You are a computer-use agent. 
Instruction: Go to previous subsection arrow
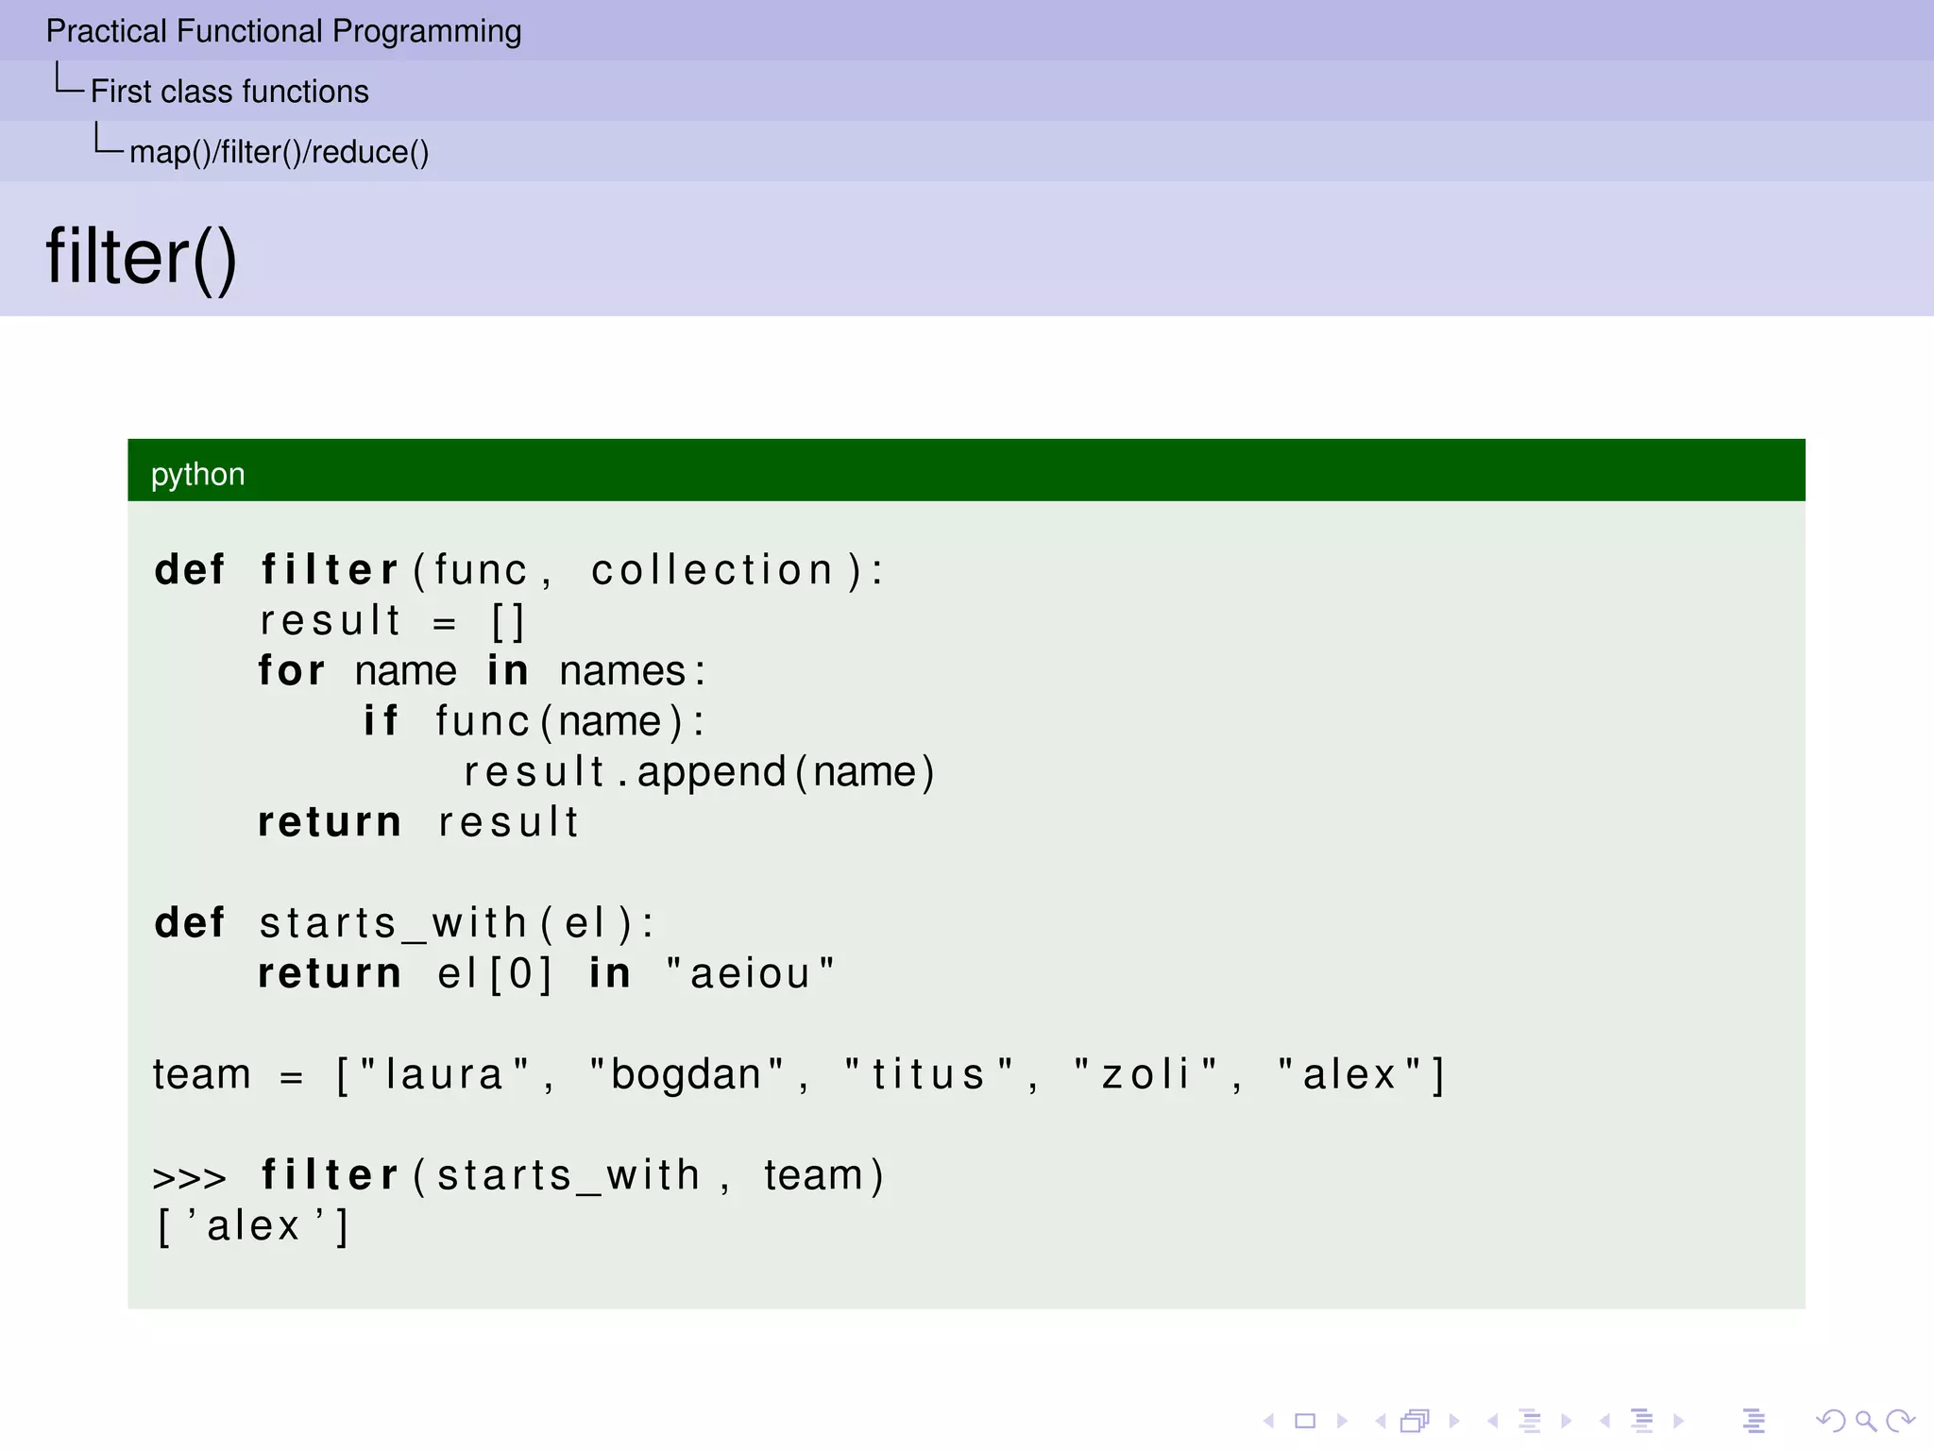click(x=1493, y=1421)
